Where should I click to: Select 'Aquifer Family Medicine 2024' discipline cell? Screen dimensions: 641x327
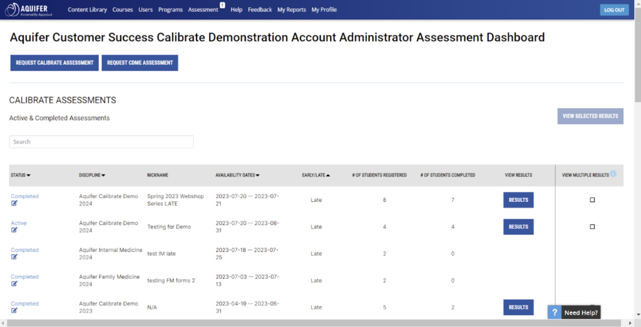[109, 281]
